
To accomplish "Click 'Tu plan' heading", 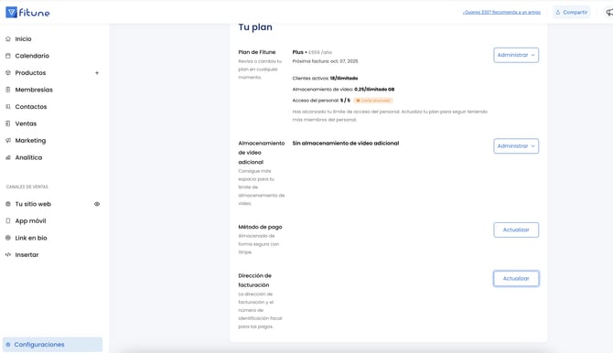I will click(255, 27).
